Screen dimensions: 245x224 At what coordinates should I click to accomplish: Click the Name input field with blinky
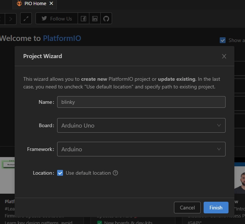141,102
